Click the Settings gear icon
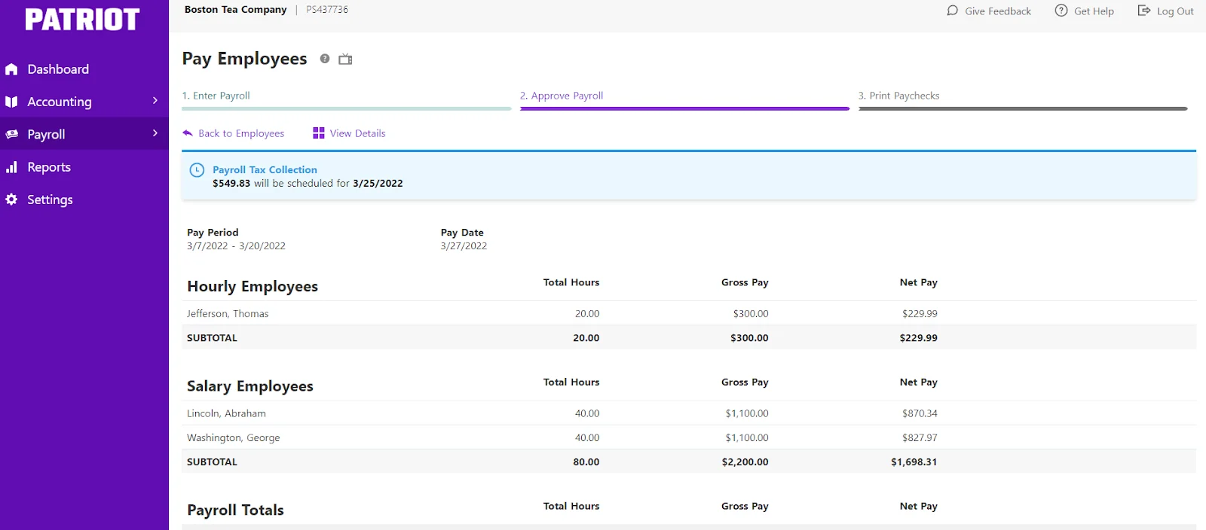The image size is (1206, 530). tap(11, 200)
